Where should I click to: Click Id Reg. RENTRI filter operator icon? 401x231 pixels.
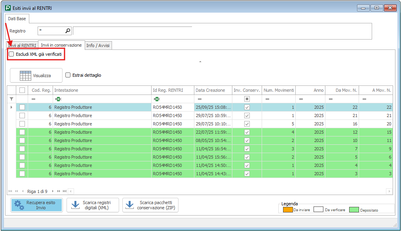coord(156,98)
